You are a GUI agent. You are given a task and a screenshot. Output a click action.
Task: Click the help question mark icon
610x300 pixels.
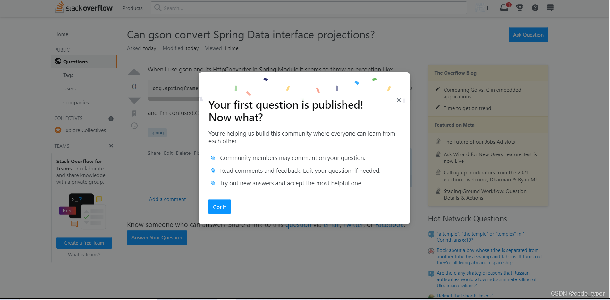pyautogui.click(x=535, y=8)
